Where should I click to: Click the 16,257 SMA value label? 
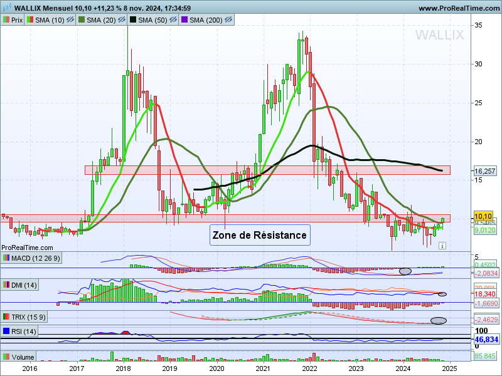[484, 171]
